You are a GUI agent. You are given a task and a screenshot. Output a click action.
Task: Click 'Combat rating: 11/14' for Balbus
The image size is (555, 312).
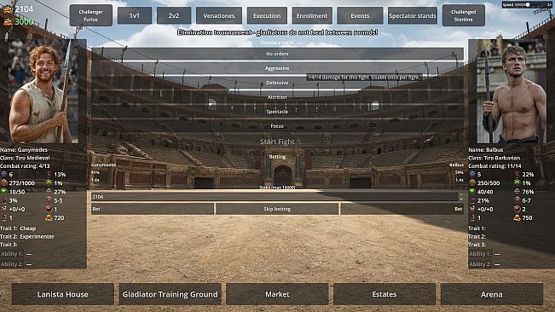click(x=494, y=166)
